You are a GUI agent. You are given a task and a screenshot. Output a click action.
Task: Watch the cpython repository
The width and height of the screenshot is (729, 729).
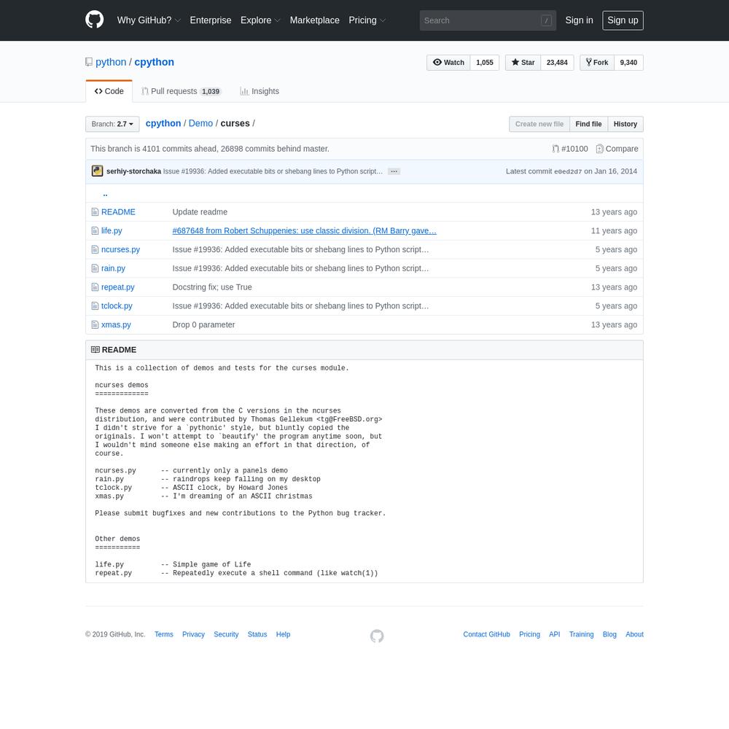click(x=448, y=62)
